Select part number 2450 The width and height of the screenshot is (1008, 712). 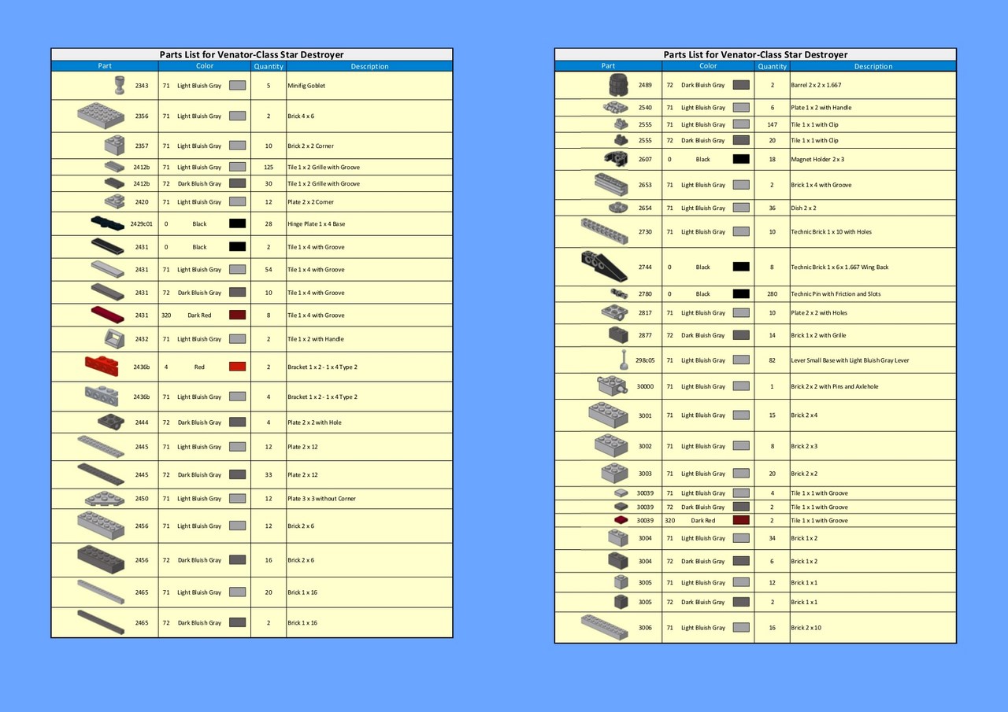[x=142, y=499]
